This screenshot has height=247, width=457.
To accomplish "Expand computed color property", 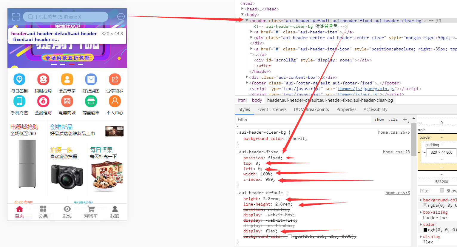I will (421, 224).
